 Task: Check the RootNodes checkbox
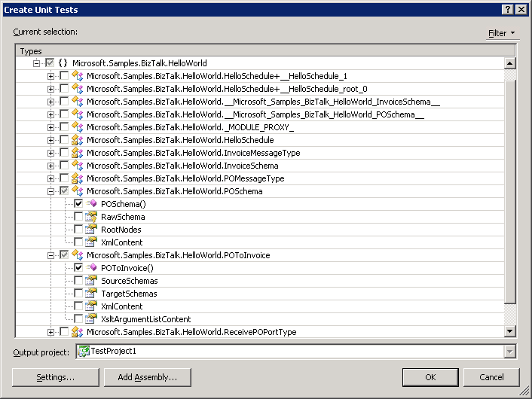[x=78, y=230]
